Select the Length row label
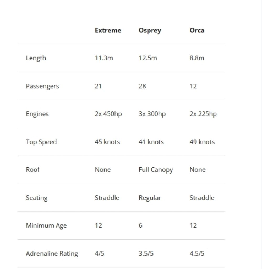 (x=36, y=58)
